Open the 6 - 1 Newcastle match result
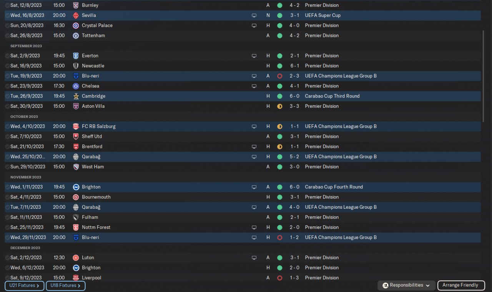Image resolution: width=492 pixels, height=292 pixels. tap(294, 66)
